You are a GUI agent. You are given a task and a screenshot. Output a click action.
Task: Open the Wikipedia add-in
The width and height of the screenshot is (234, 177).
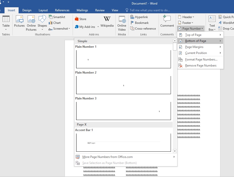107,22
